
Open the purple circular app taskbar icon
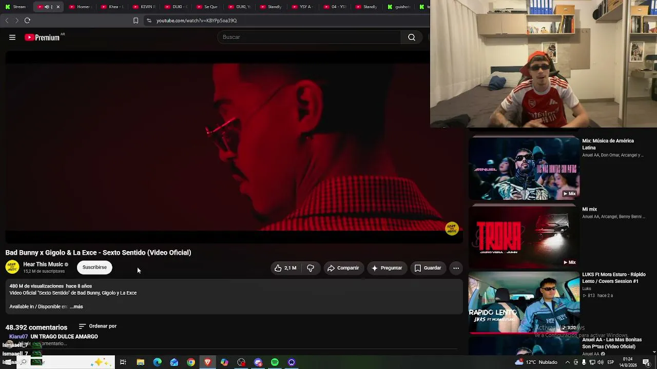click(x=292, y=362)
